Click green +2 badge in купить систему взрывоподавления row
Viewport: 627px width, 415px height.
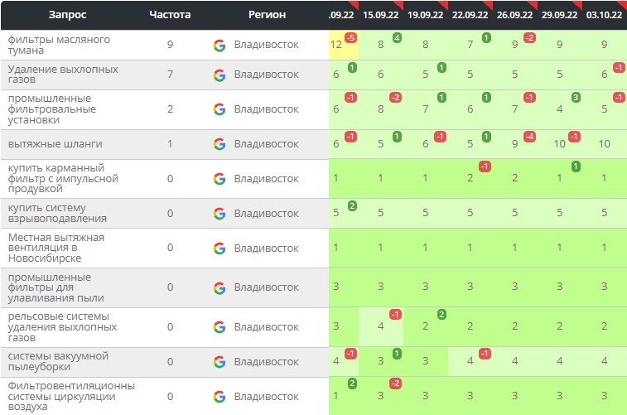pos(352,205)
